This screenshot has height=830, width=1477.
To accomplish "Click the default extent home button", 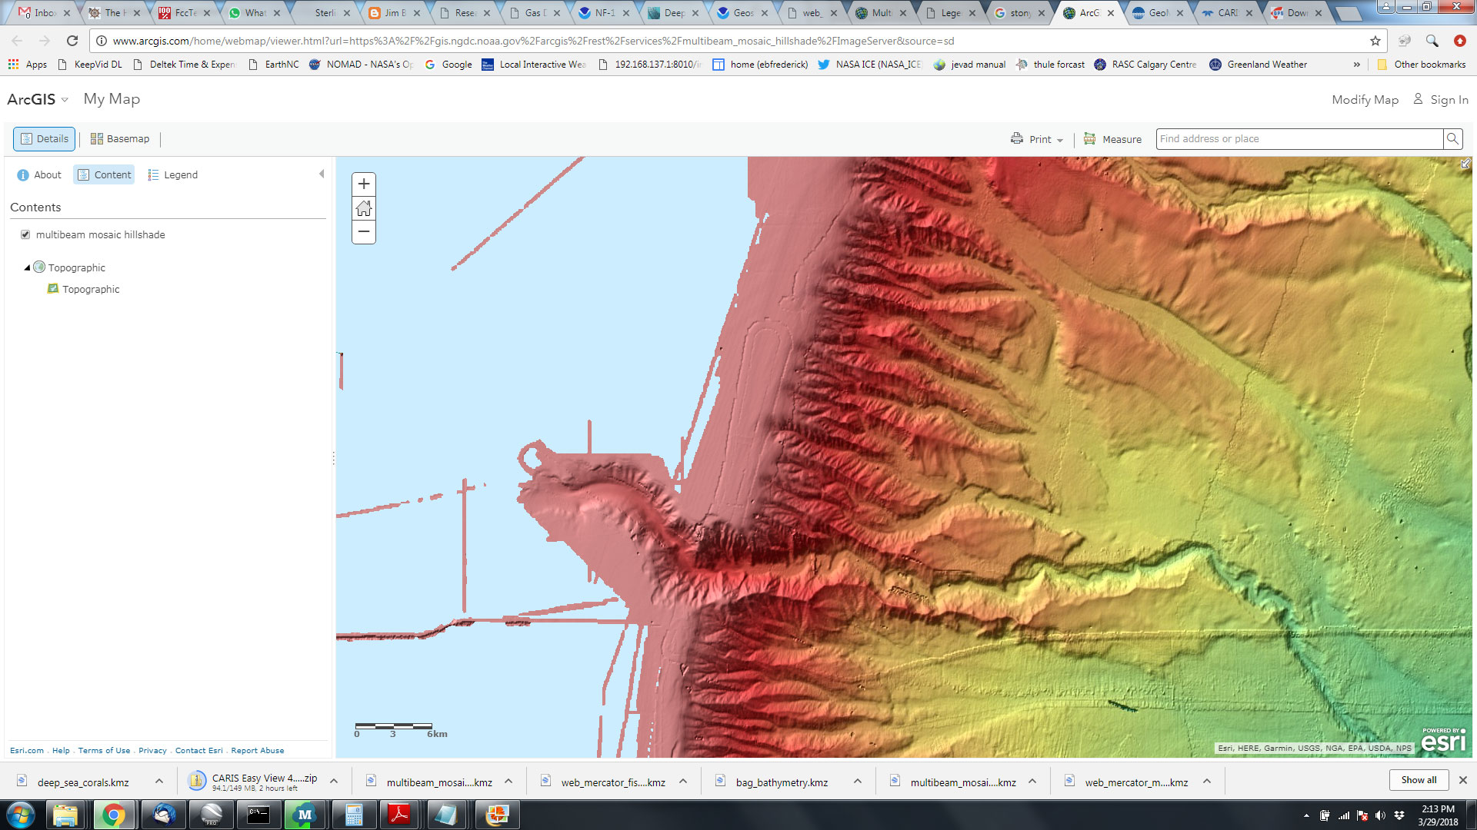I will point(364,207).
